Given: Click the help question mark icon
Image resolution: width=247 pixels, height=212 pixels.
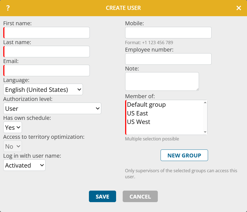Looking at the screenshot, I should point(8,8).
